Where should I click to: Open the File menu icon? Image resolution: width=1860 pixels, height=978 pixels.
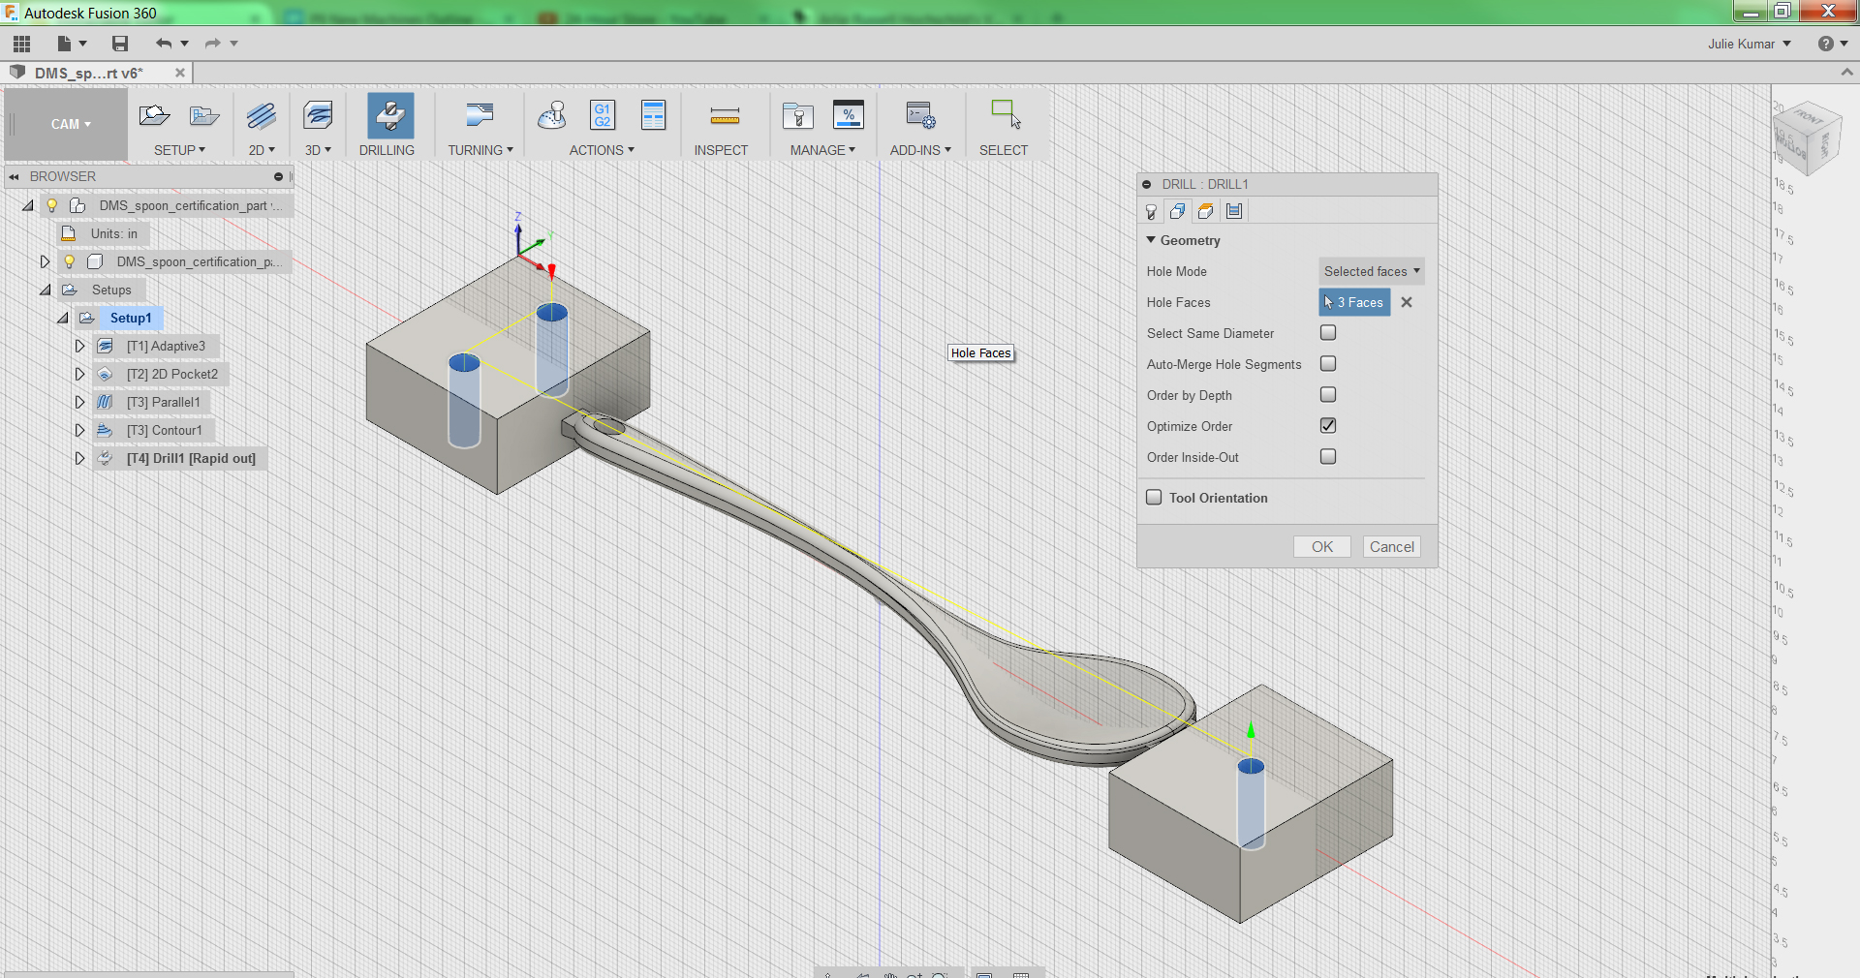pyautogui.click(x=72, y=44)
